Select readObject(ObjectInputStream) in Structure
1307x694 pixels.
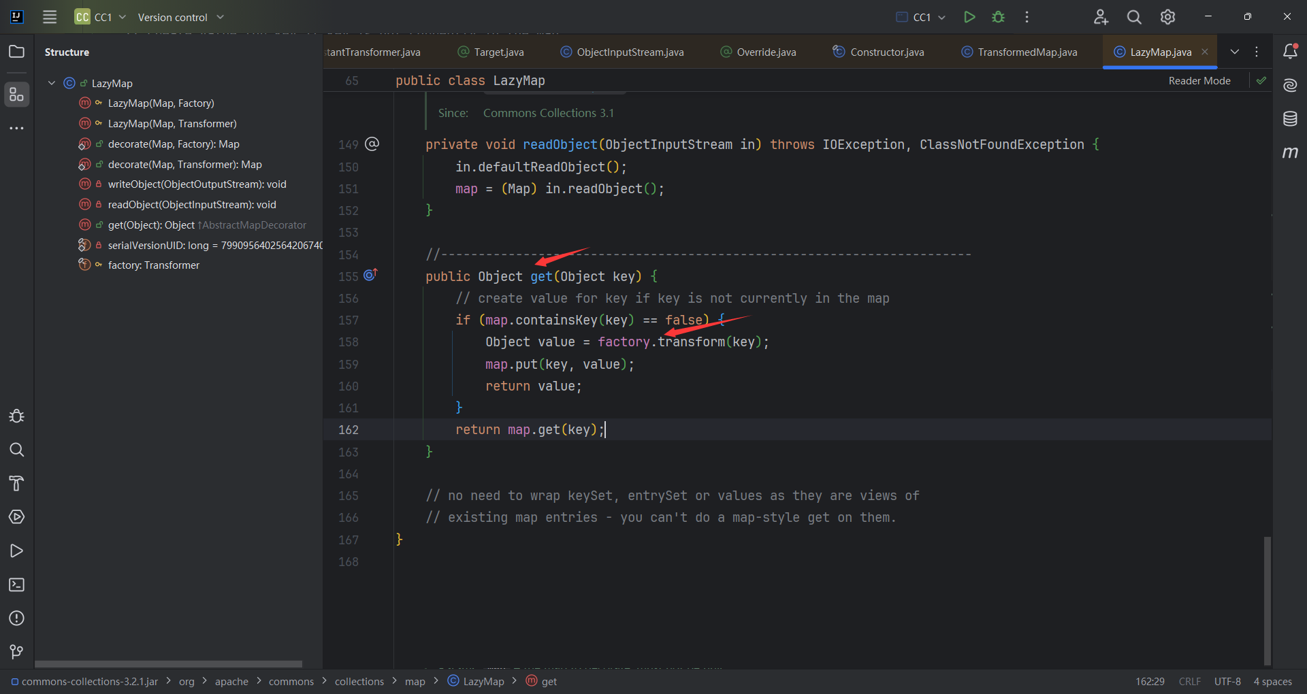pos(192,205)
